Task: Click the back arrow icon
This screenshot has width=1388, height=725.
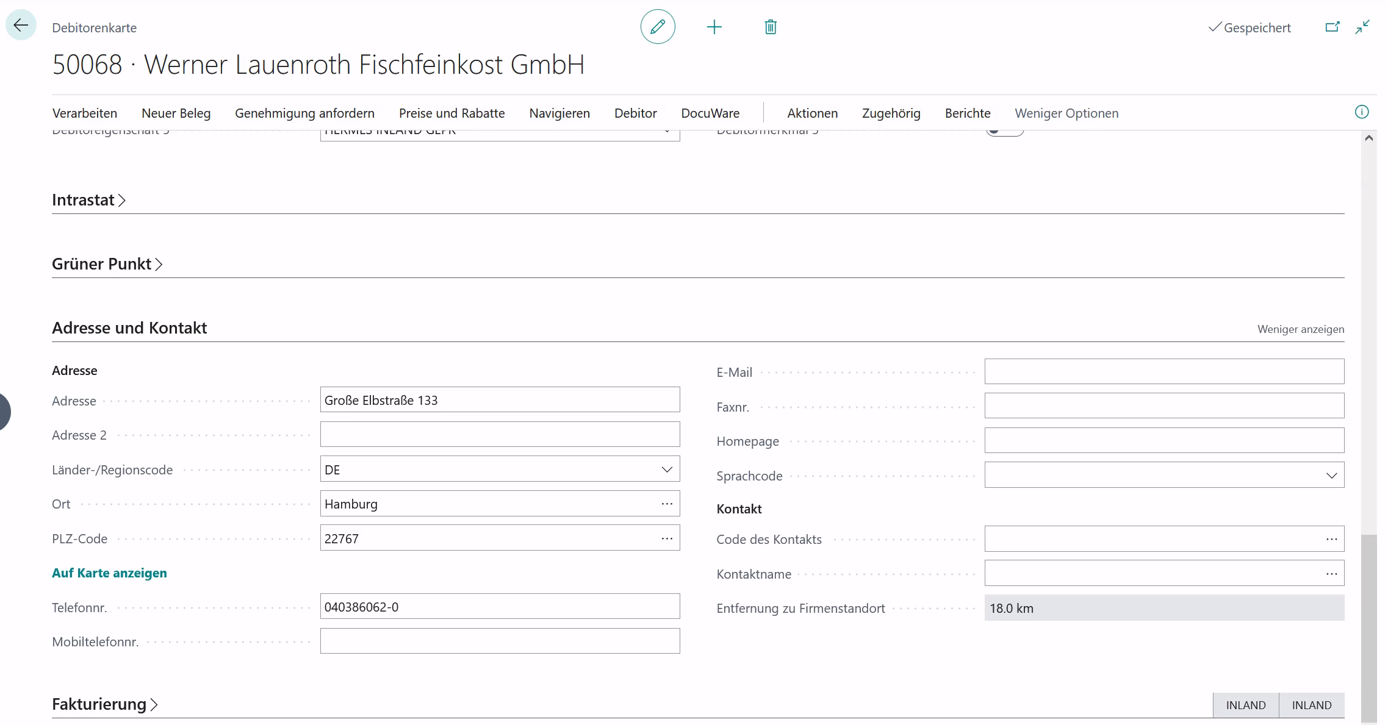Action: (x=21, y=26)
